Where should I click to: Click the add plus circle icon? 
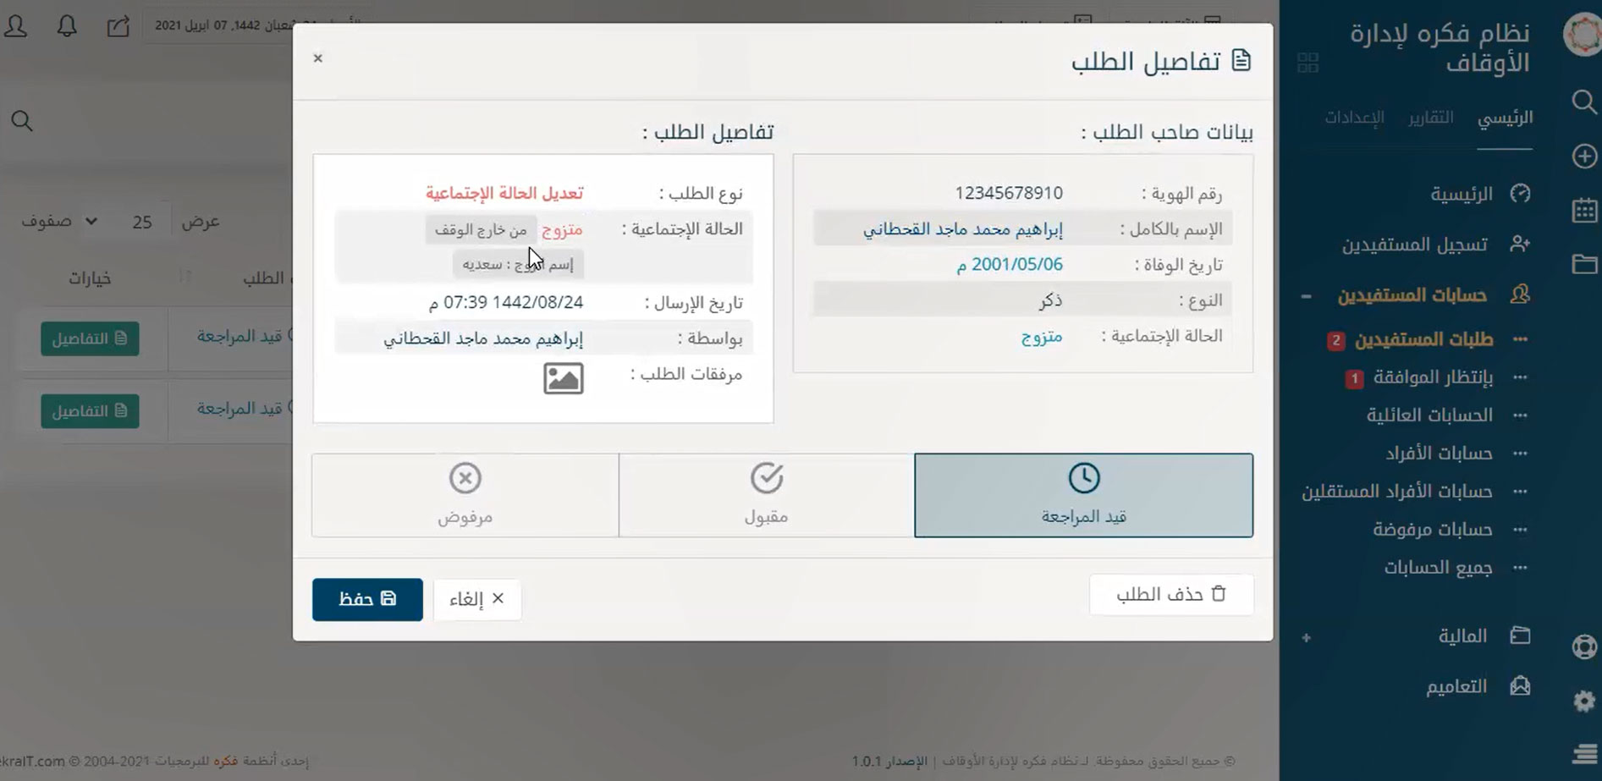1583,157
